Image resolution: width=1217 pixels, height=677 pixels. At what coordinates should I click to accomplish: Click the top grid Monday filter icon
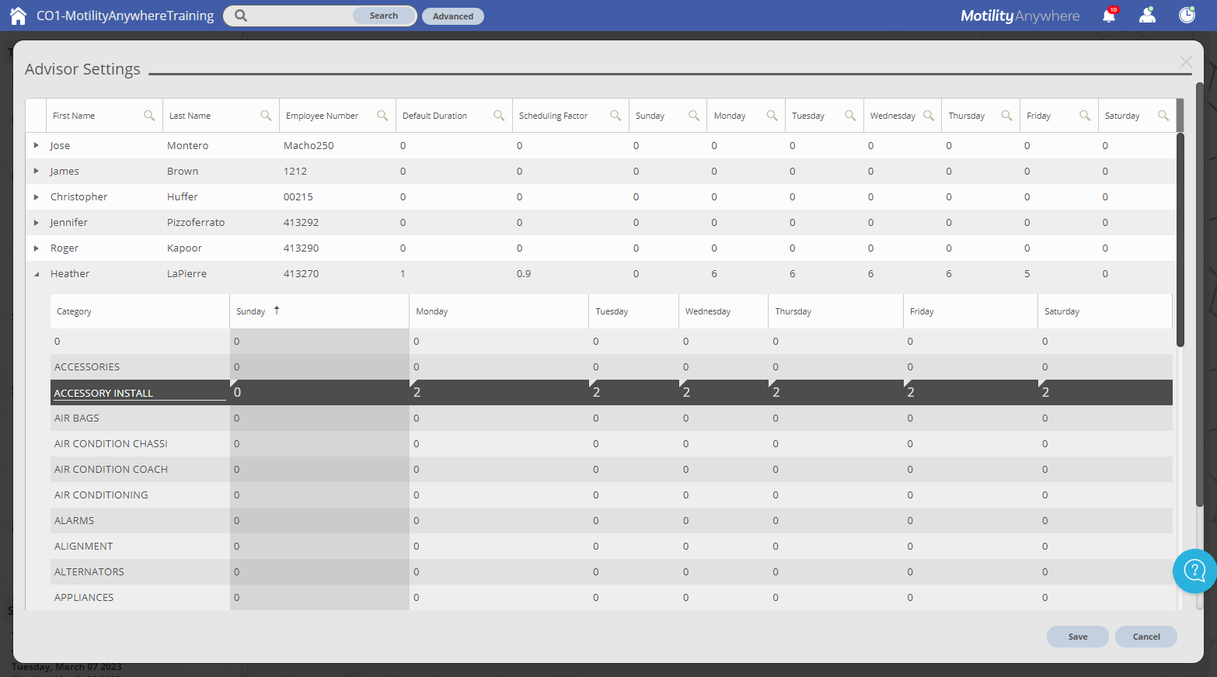pyautogui.click(x=772, y=116)
